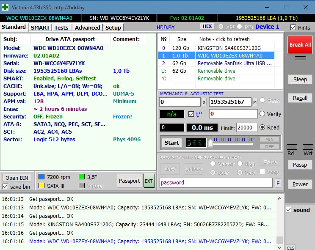Click log entry at 16:01:15 KINGSTON model
This screenshot has width=315, height=250.
pyautogui.click(x=138, y=224)
